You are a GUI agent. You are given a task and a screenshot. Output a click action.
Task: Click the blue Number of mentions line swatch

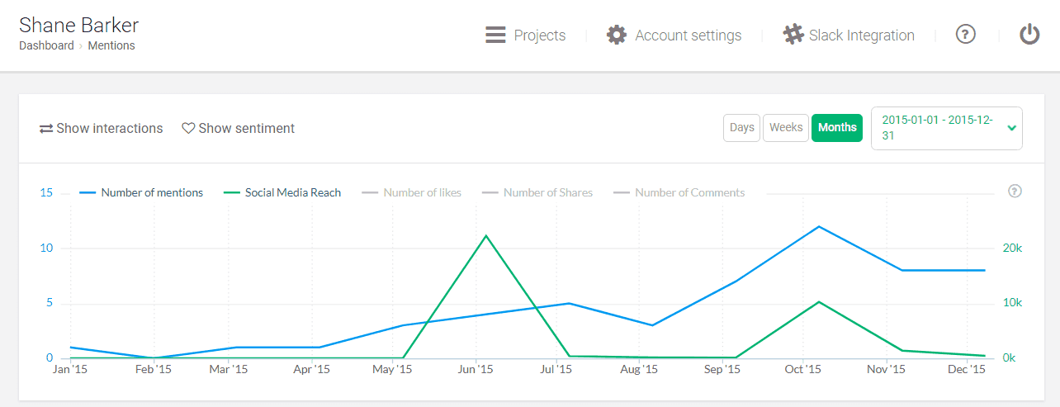point(88,193)
